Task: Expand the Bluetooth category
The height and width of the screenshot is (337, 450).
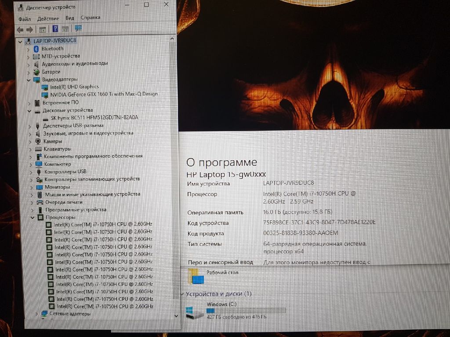Action: click(x=28, y=50)
